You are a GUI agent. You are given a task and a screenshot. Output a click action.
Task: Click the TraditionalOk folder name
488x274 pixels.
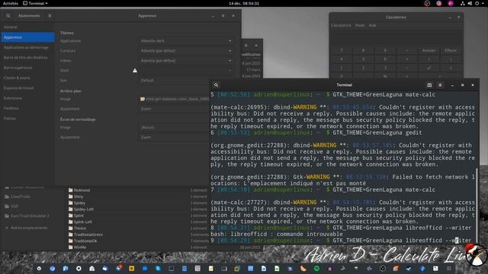click(85, 241)
